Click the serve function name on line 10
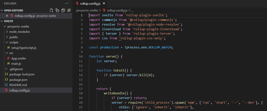 click(x=110, y=56)
